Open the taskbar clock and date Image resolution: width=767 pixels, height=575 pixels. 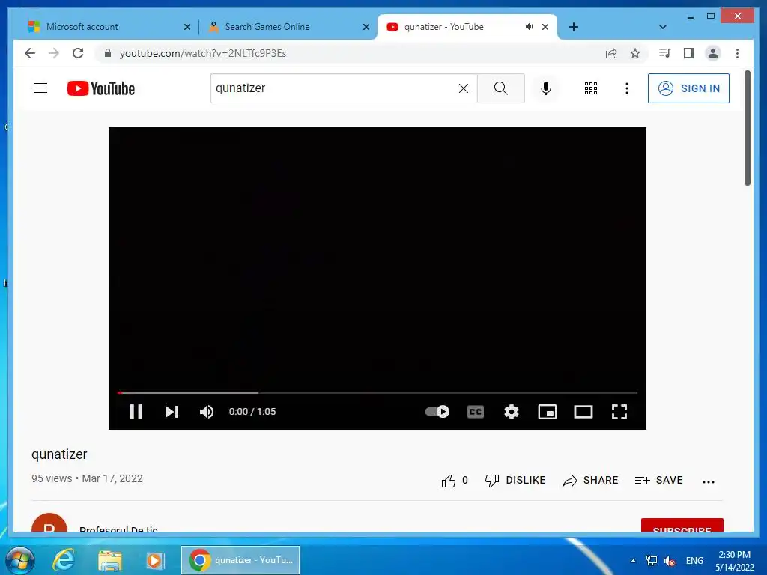tap(734, 561)
